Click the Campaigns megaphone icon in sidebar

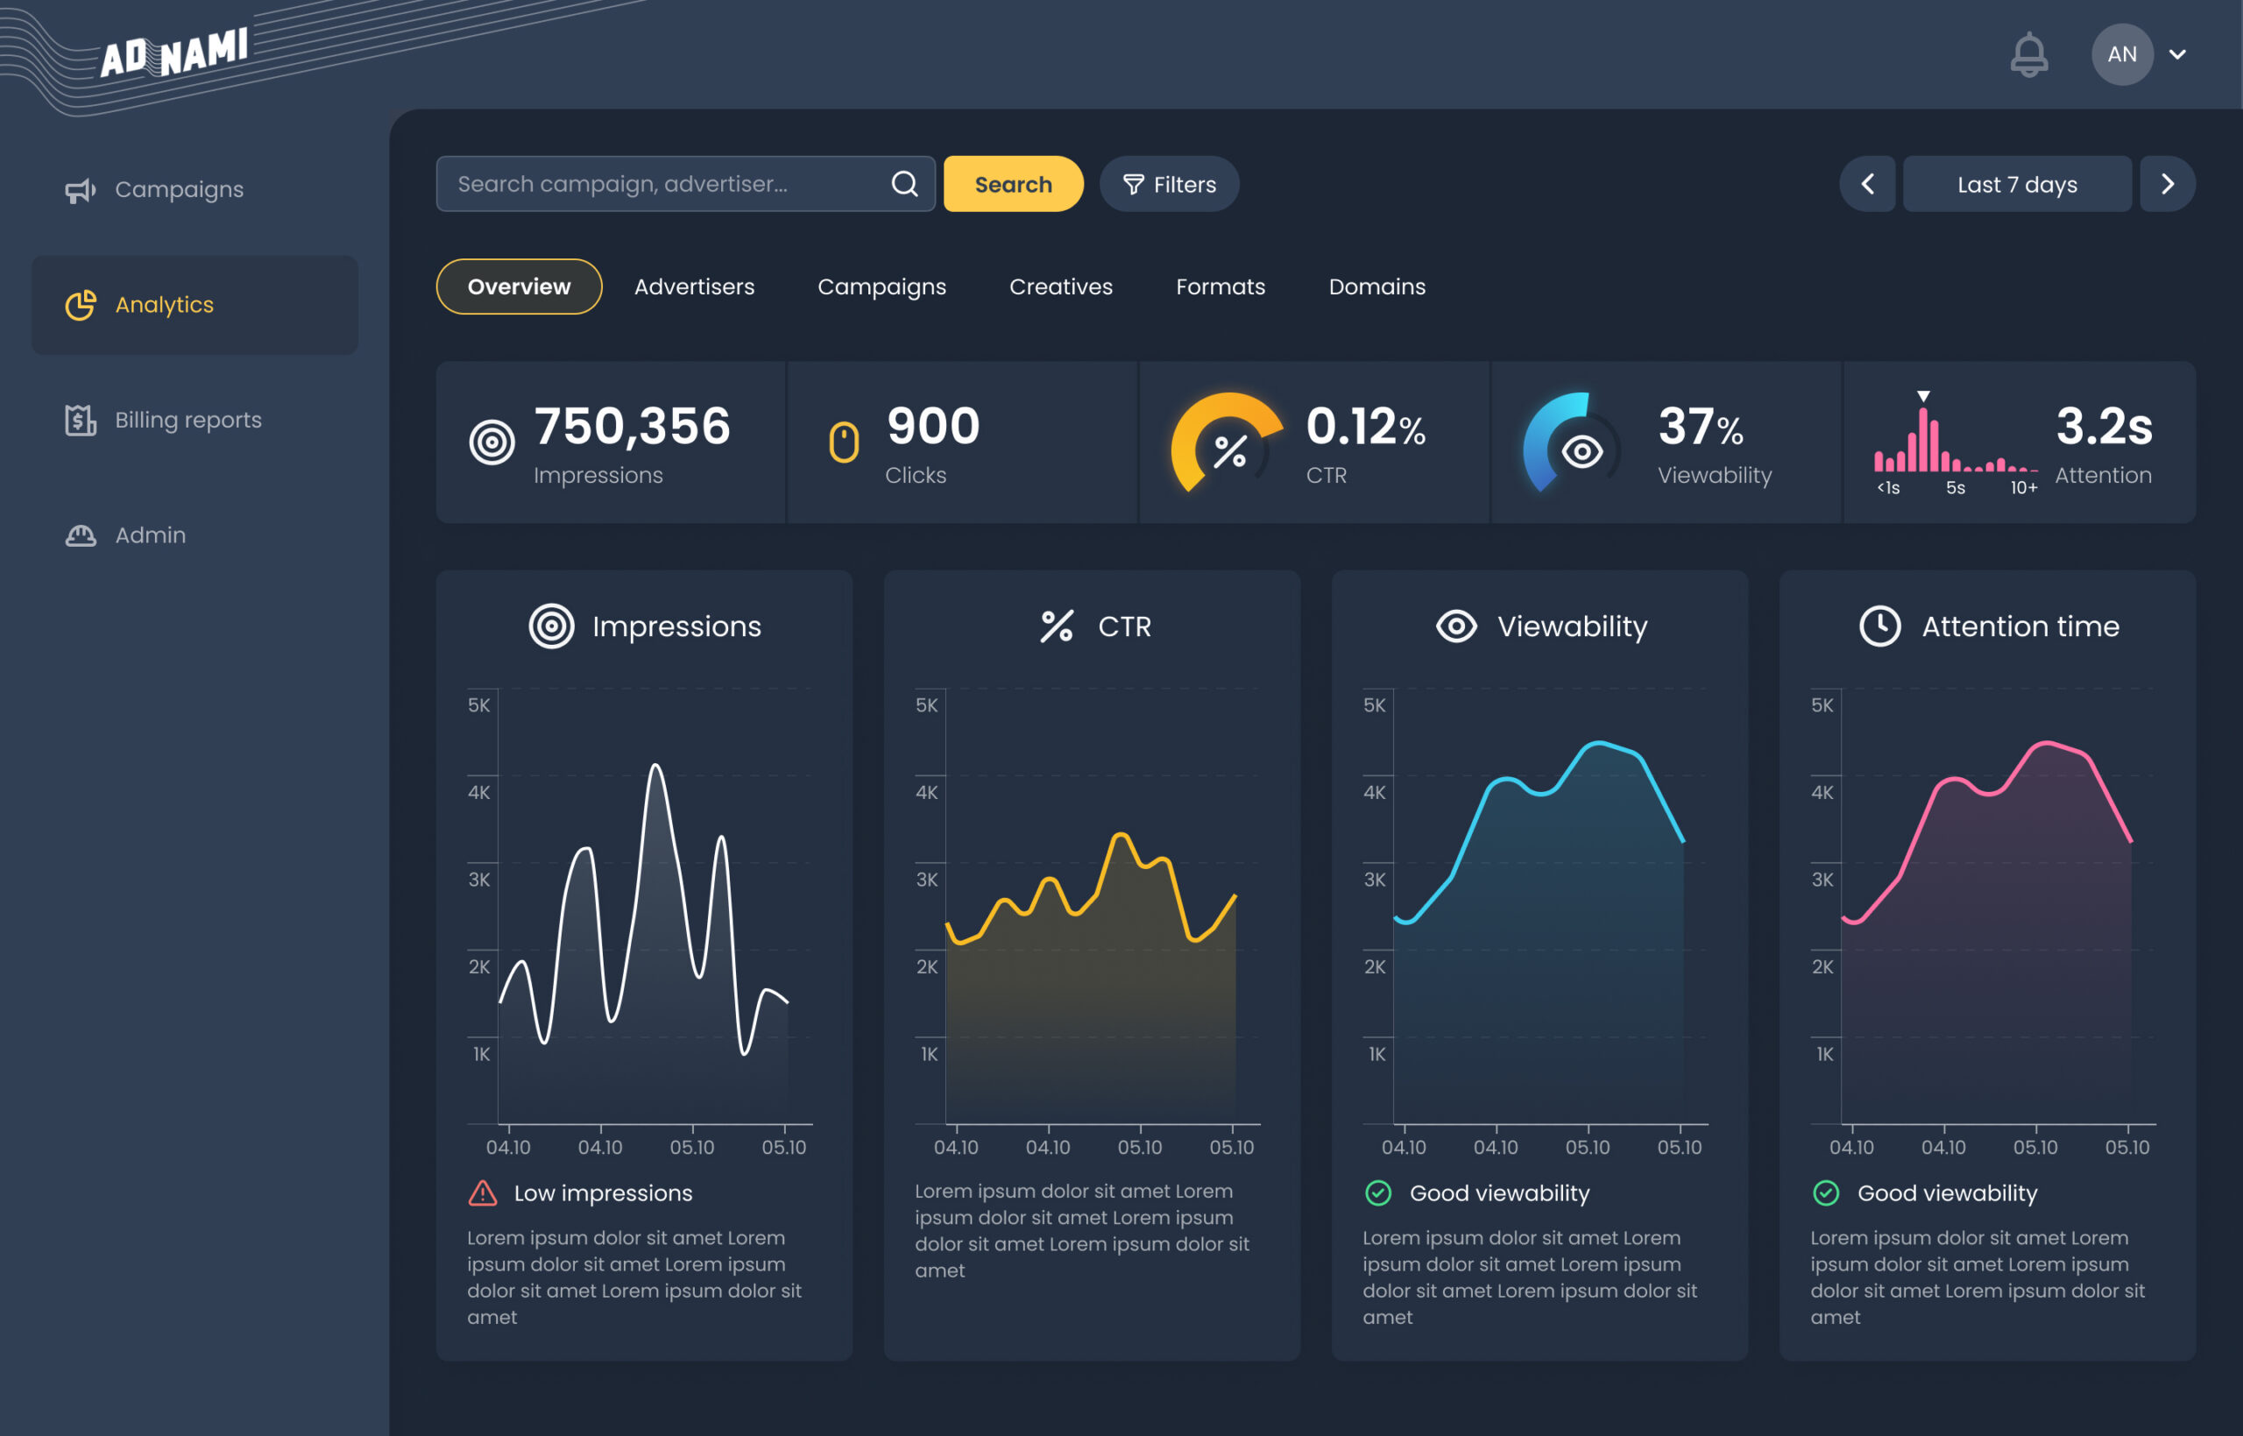point(81,190)
